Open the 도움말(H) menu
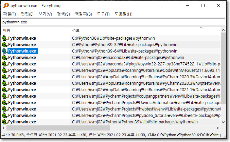 click(x=123, y=14)
